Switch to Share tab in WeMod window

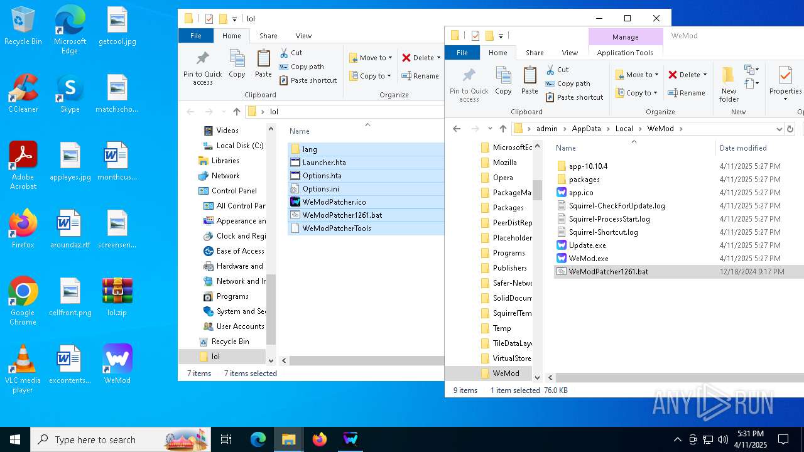coord(535,53)
